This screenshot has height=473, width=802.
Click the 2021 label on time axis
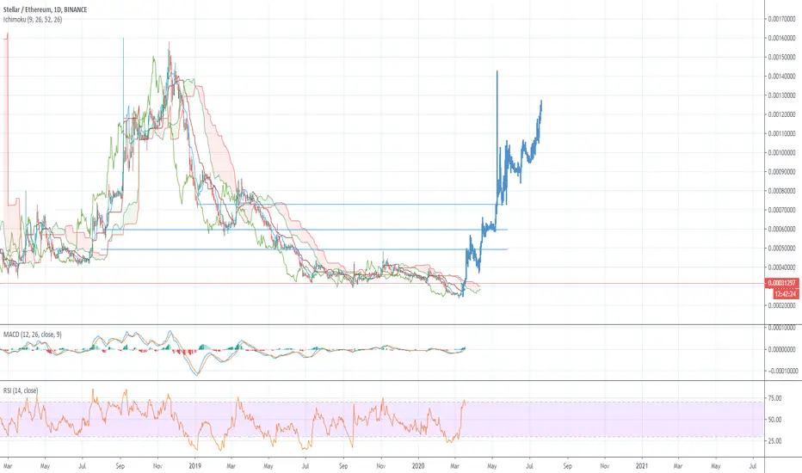coord(642,466)
